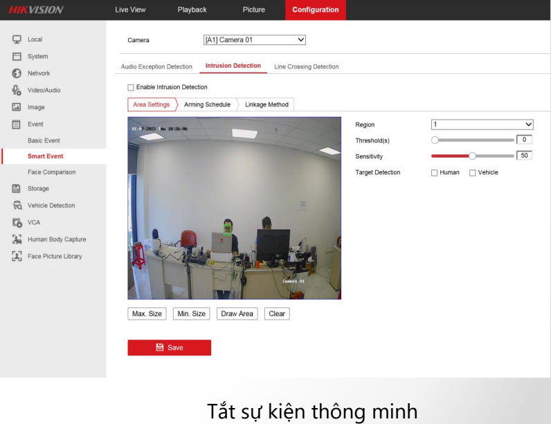This screenshot has width=551, height=424.
Task: Expand the Region dropdown
Action: point(482,125)
